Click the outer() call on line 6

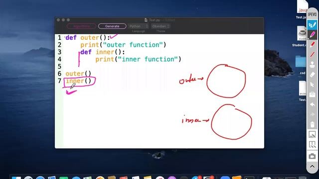[x=78, y=74]
